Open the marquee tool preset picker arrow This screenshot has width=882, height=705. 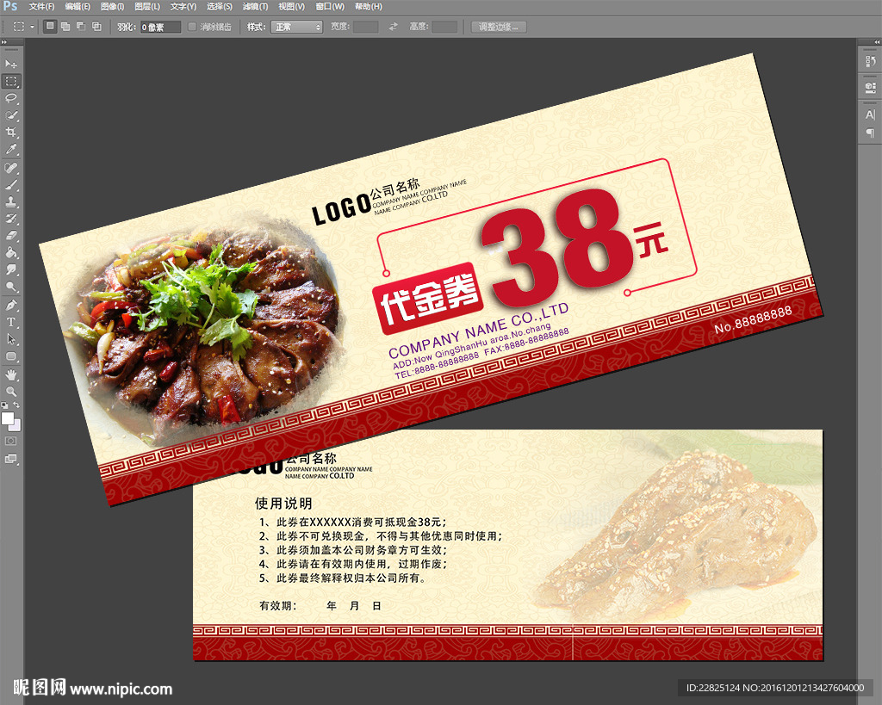click(x=32, y=27)
